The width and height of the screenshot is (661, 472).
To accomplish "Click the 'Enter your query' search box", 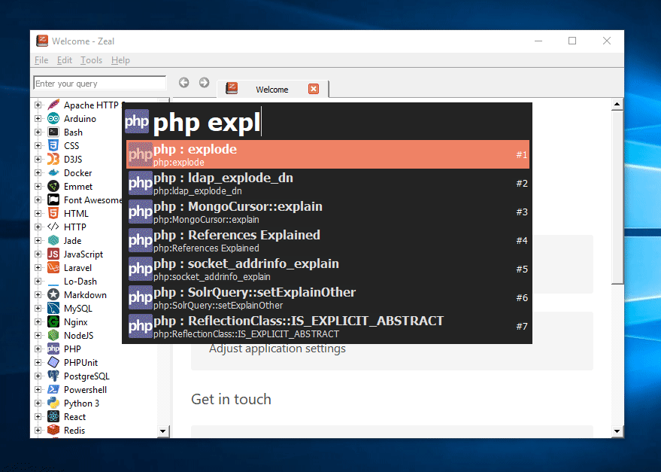I will click(100, 83).
